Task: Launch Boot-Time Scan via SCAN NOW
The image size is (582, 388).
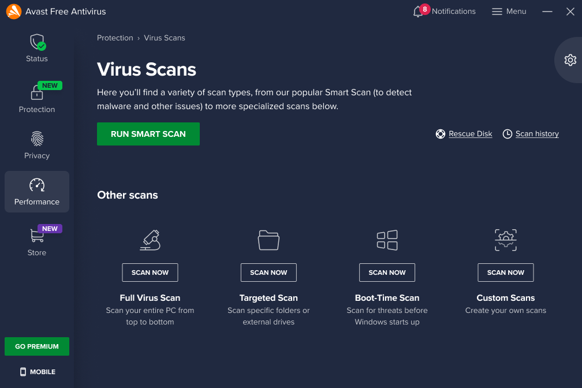Action: [x=387, y=272]
